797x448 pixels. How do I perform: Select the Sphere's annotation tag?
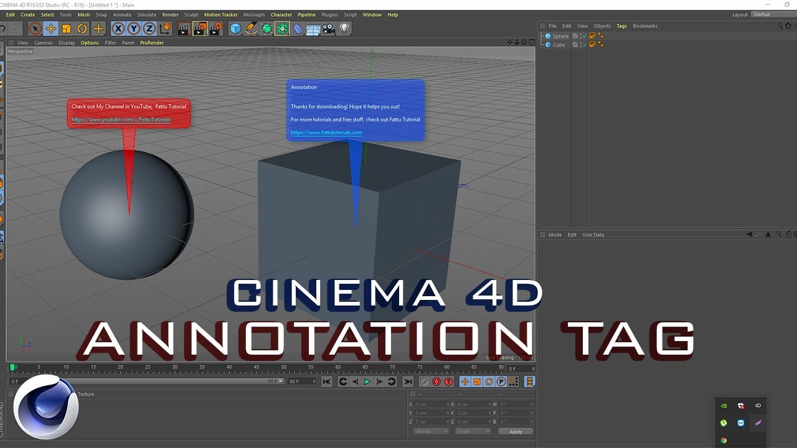tap(593, 36)
